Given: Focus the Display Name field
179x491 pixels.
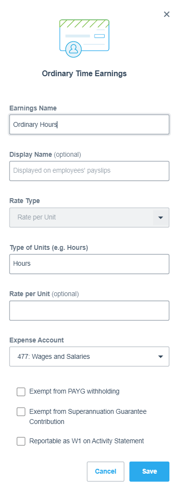Looking at the screenshot, I should tap(89, 171).
